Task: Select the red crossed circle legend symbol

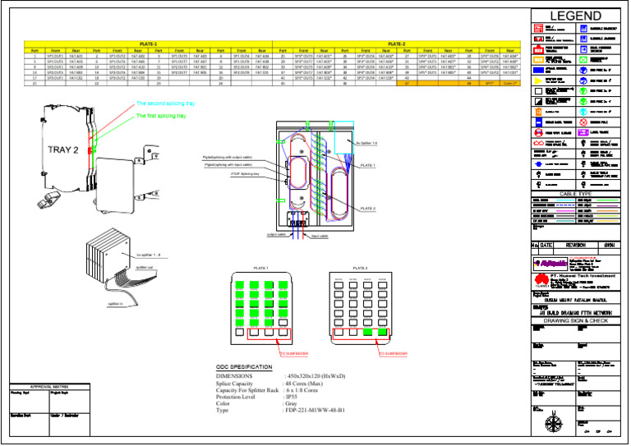Action: (583, 122)
